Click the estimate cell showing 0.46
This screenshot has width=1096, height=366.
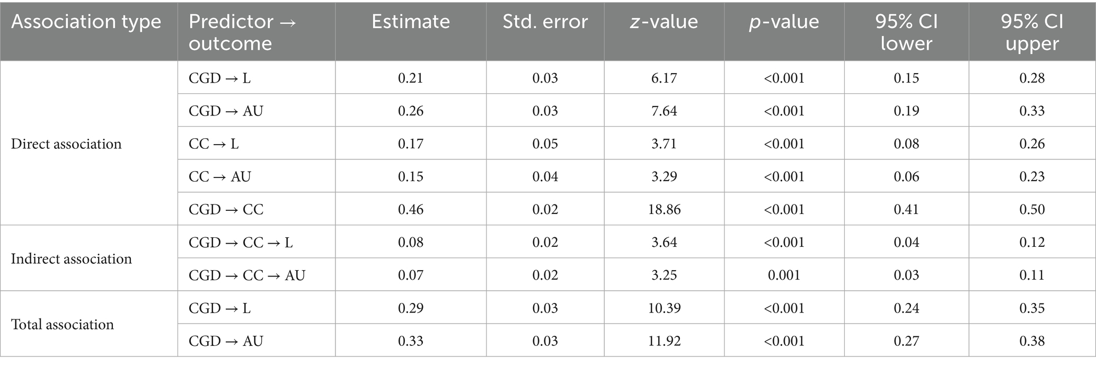[x=410, y=210]
